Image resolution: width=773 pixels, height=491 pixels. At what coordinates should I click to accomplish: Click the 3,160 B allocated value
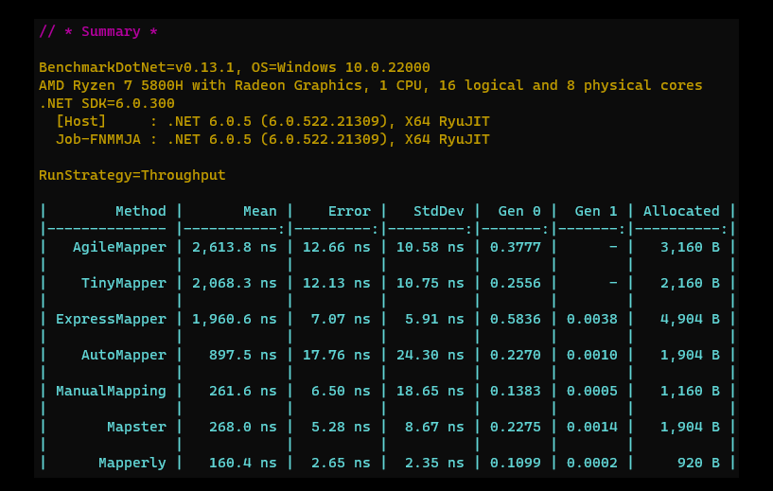(690, 247)
